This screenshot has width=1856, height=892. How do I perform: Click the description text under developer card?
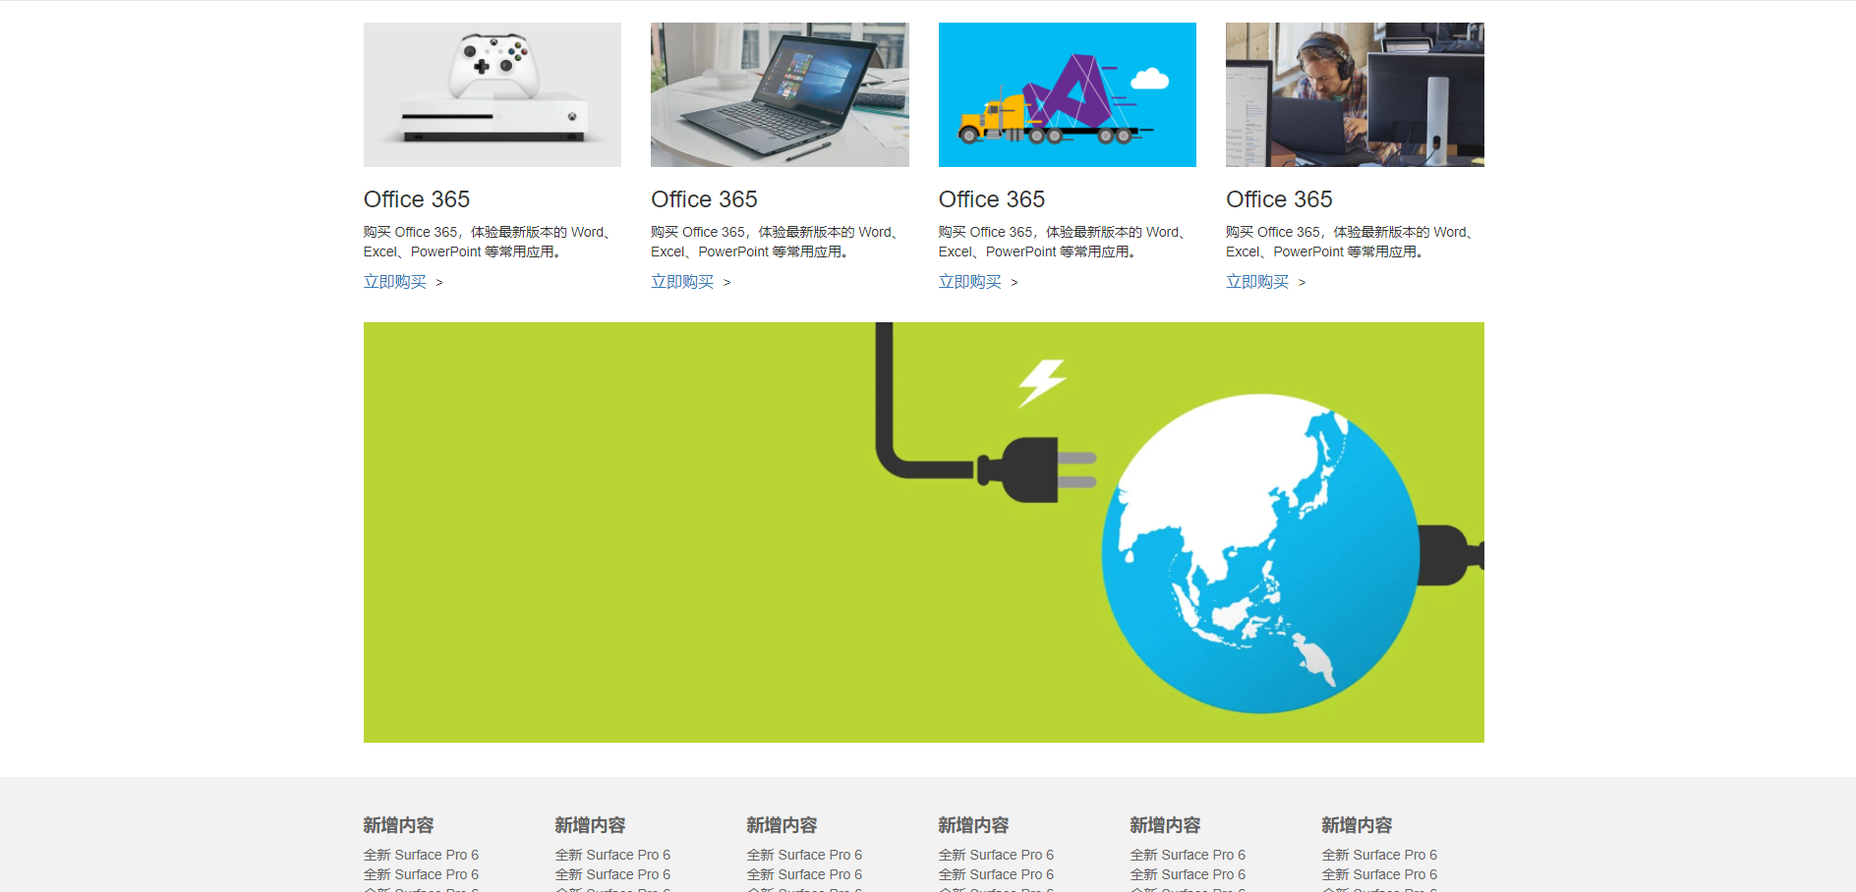[x=1350, y=242]
